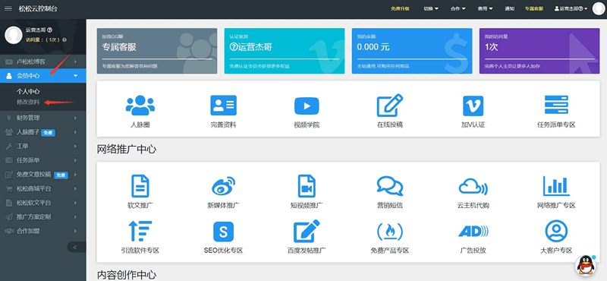Open the 切换 dropdown in top bar
The width and height of the screenshot is (607, 281).
(431, 8)
